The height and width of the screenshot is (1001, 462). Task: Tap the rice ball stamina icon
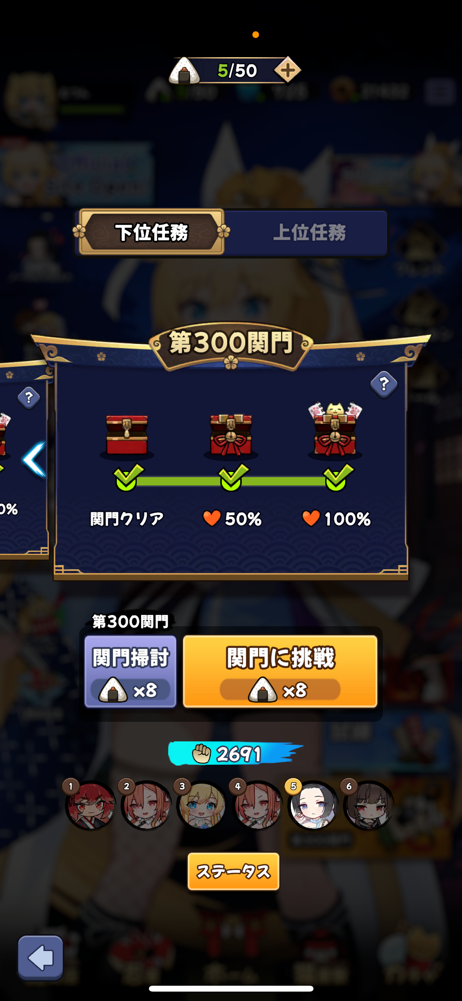click(185, 70)
